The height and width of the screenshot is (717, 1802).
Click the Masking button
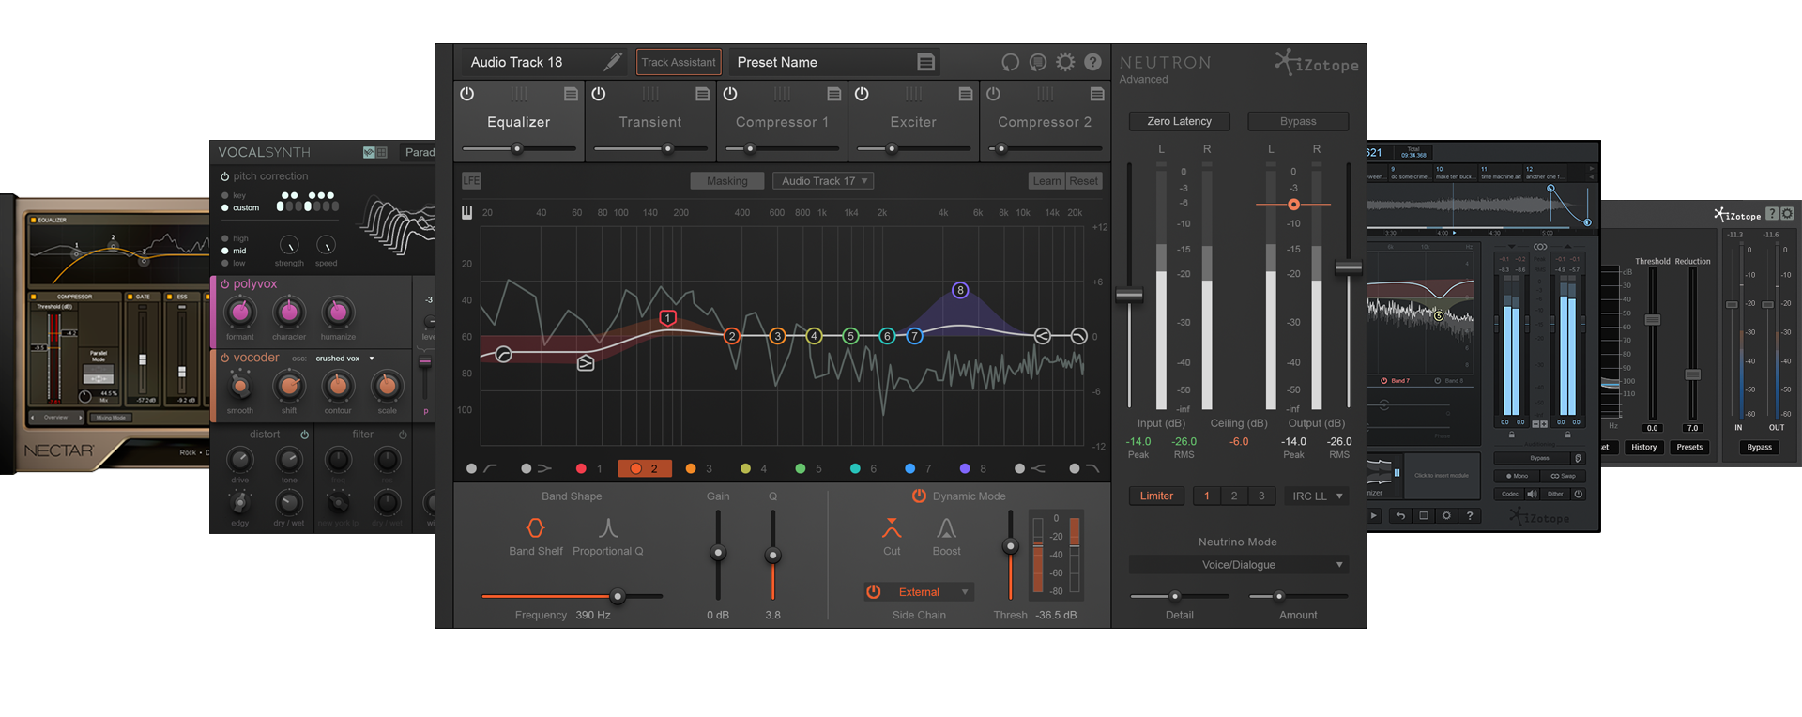[727, 180]
